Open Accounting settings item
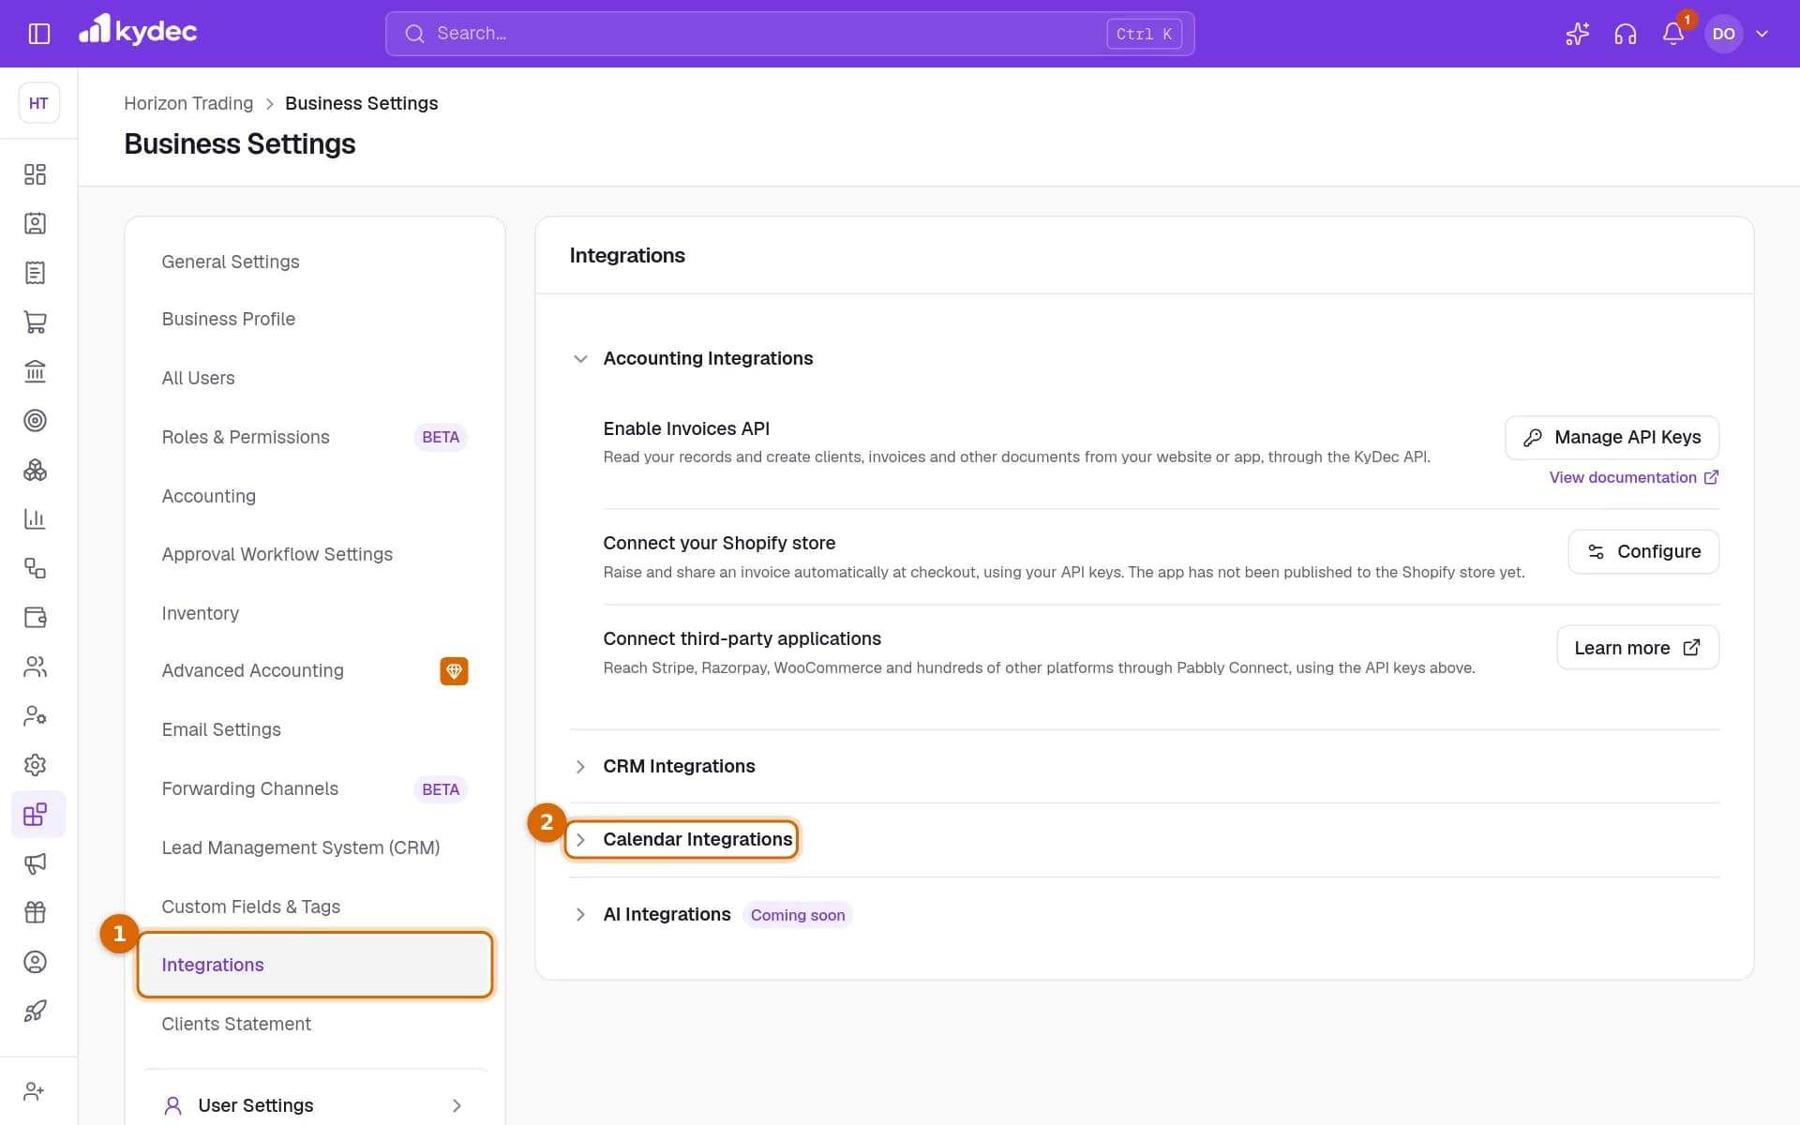Viewport: 1800px width, 1125px height. 314,496
